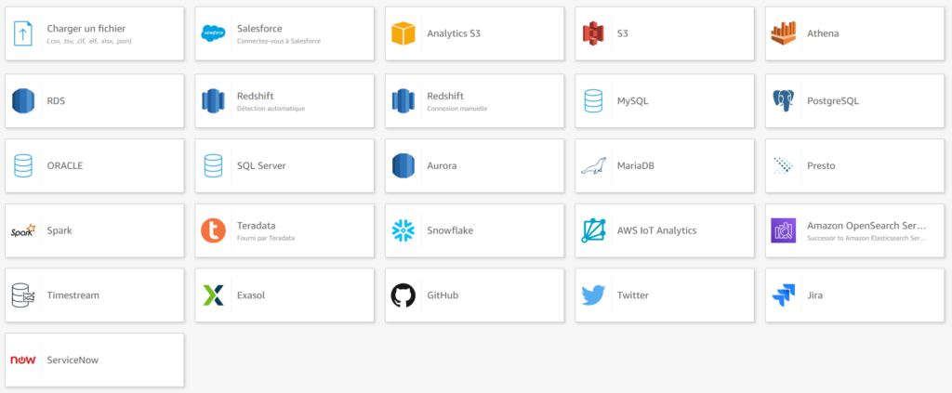Choose the Presto dotted icon
The width and height of the screenshot is (952, 393).
click(x=783, y=165)
